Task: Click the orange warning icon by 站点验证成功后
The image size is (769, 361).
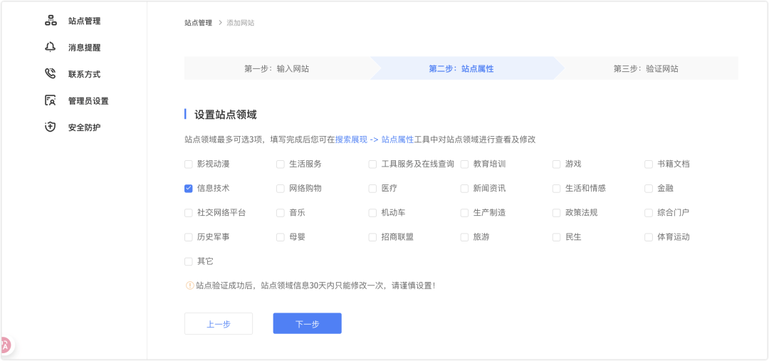Action: click(x=189, y=285)
